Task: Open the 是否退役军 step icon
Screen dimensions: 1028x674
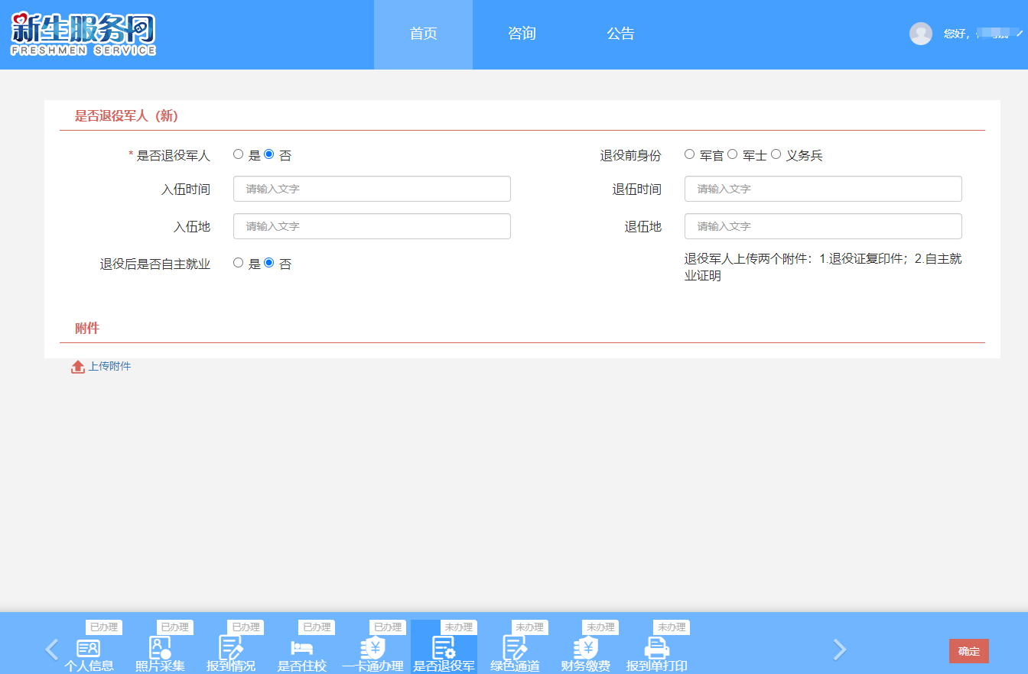Action: point(444,648)
